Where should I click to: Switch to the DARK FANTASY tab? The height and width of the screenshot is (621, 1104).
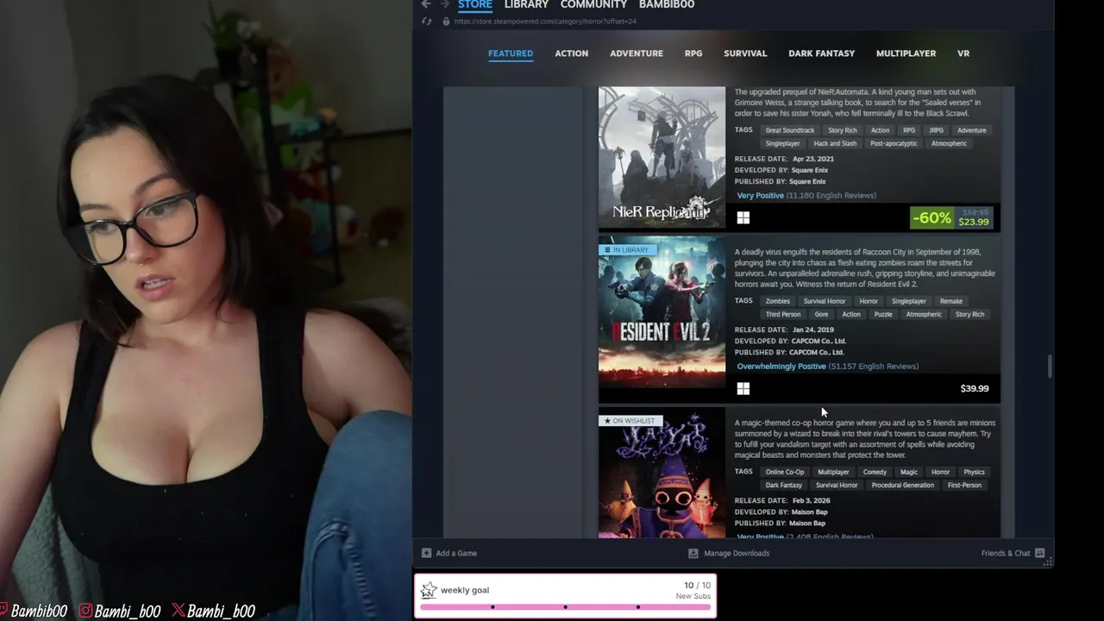tap(821, 53)
